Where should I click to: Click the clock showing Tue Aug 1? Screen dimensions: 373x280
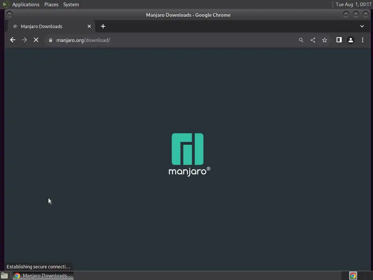tap(353, 4)
